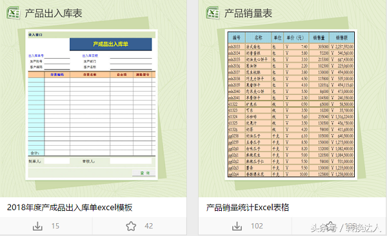Click the 编号 column header in sales table
The height and width of the screenshot is (236, 387).
(237, 38)
